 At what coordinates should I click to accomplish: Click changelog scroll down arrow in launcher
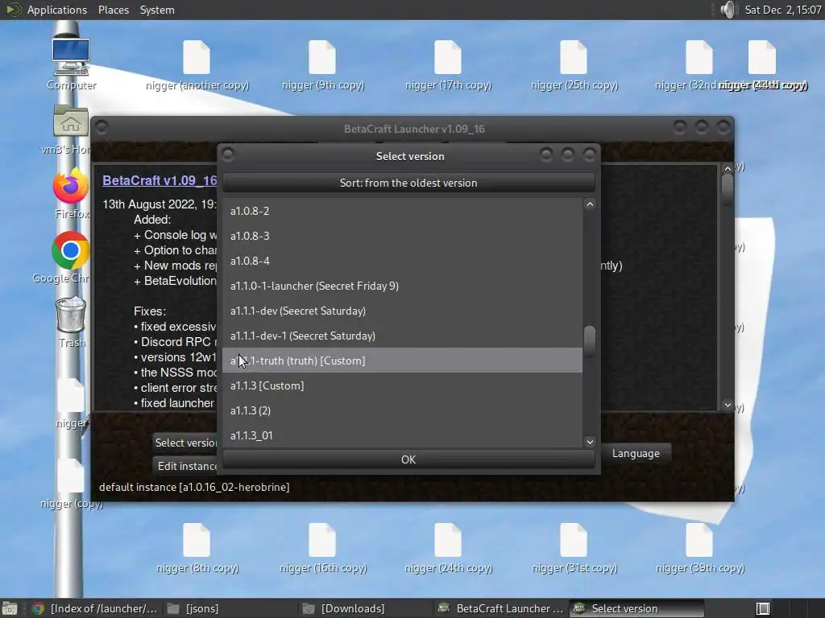pos(728,406)
